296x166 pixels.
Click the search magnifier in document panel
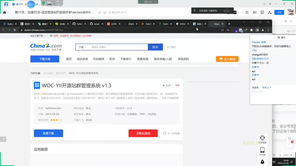point(286,21)
